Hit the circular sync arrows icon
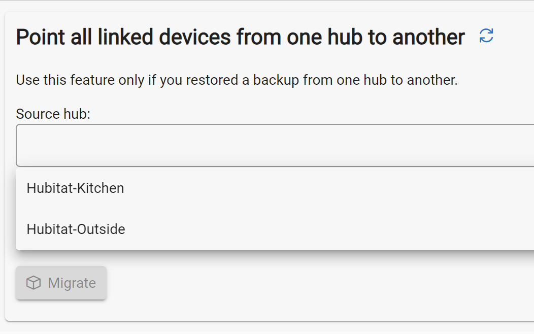 486,36
